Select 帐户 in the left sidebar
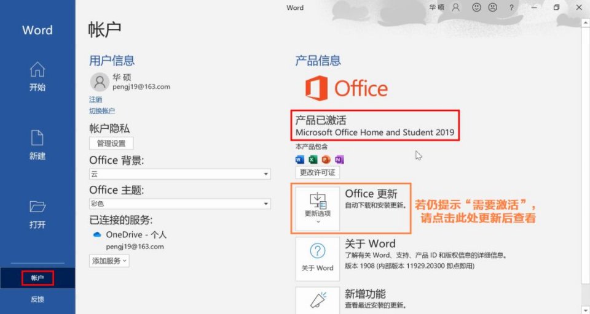 click(37, 278)
